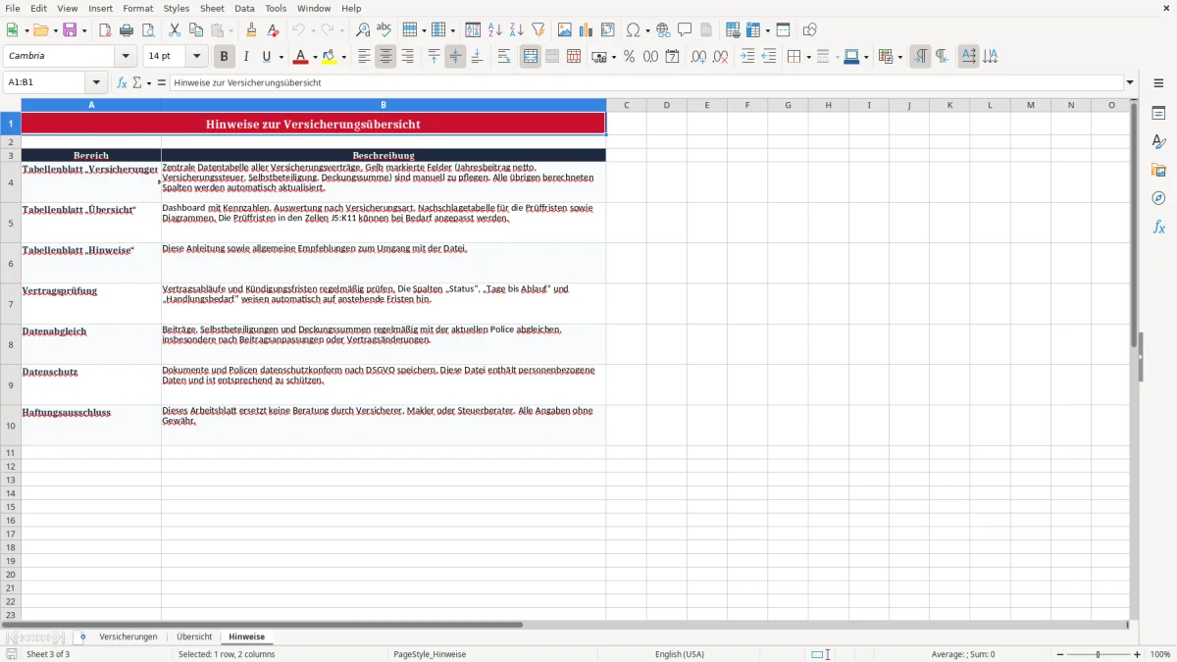The image size is (1177, 662).
Task: Export directly as PDF
Action: tap(105, 30)
